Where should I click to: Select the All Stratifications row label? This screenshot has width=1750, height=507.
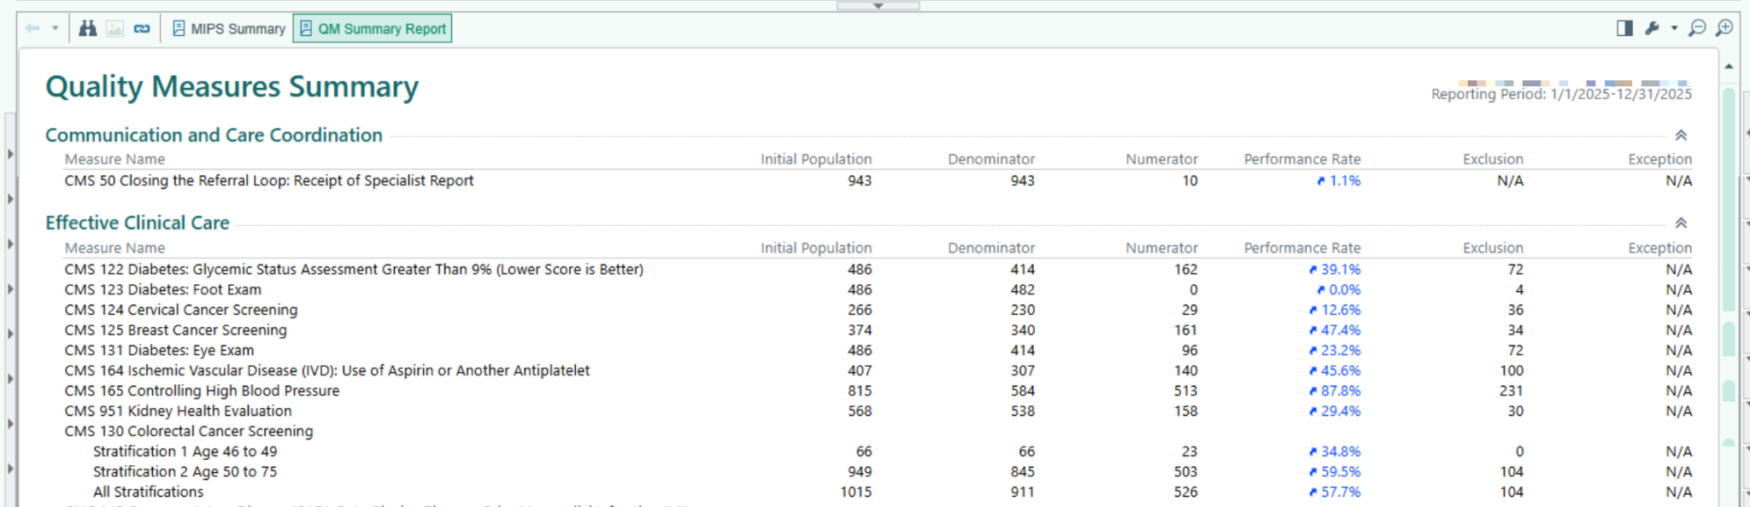[149, 492]
